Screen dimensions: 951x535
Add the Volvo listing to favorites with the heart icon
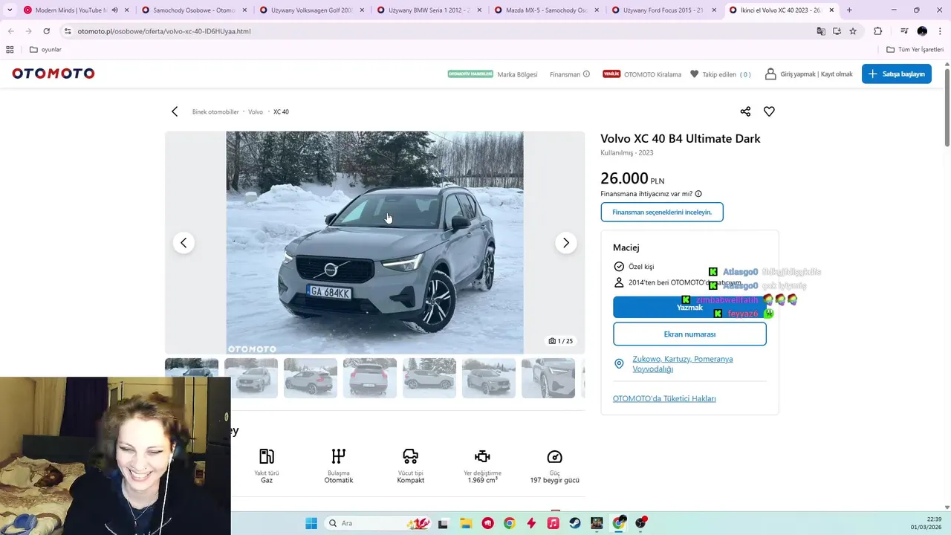coord(769,111)
